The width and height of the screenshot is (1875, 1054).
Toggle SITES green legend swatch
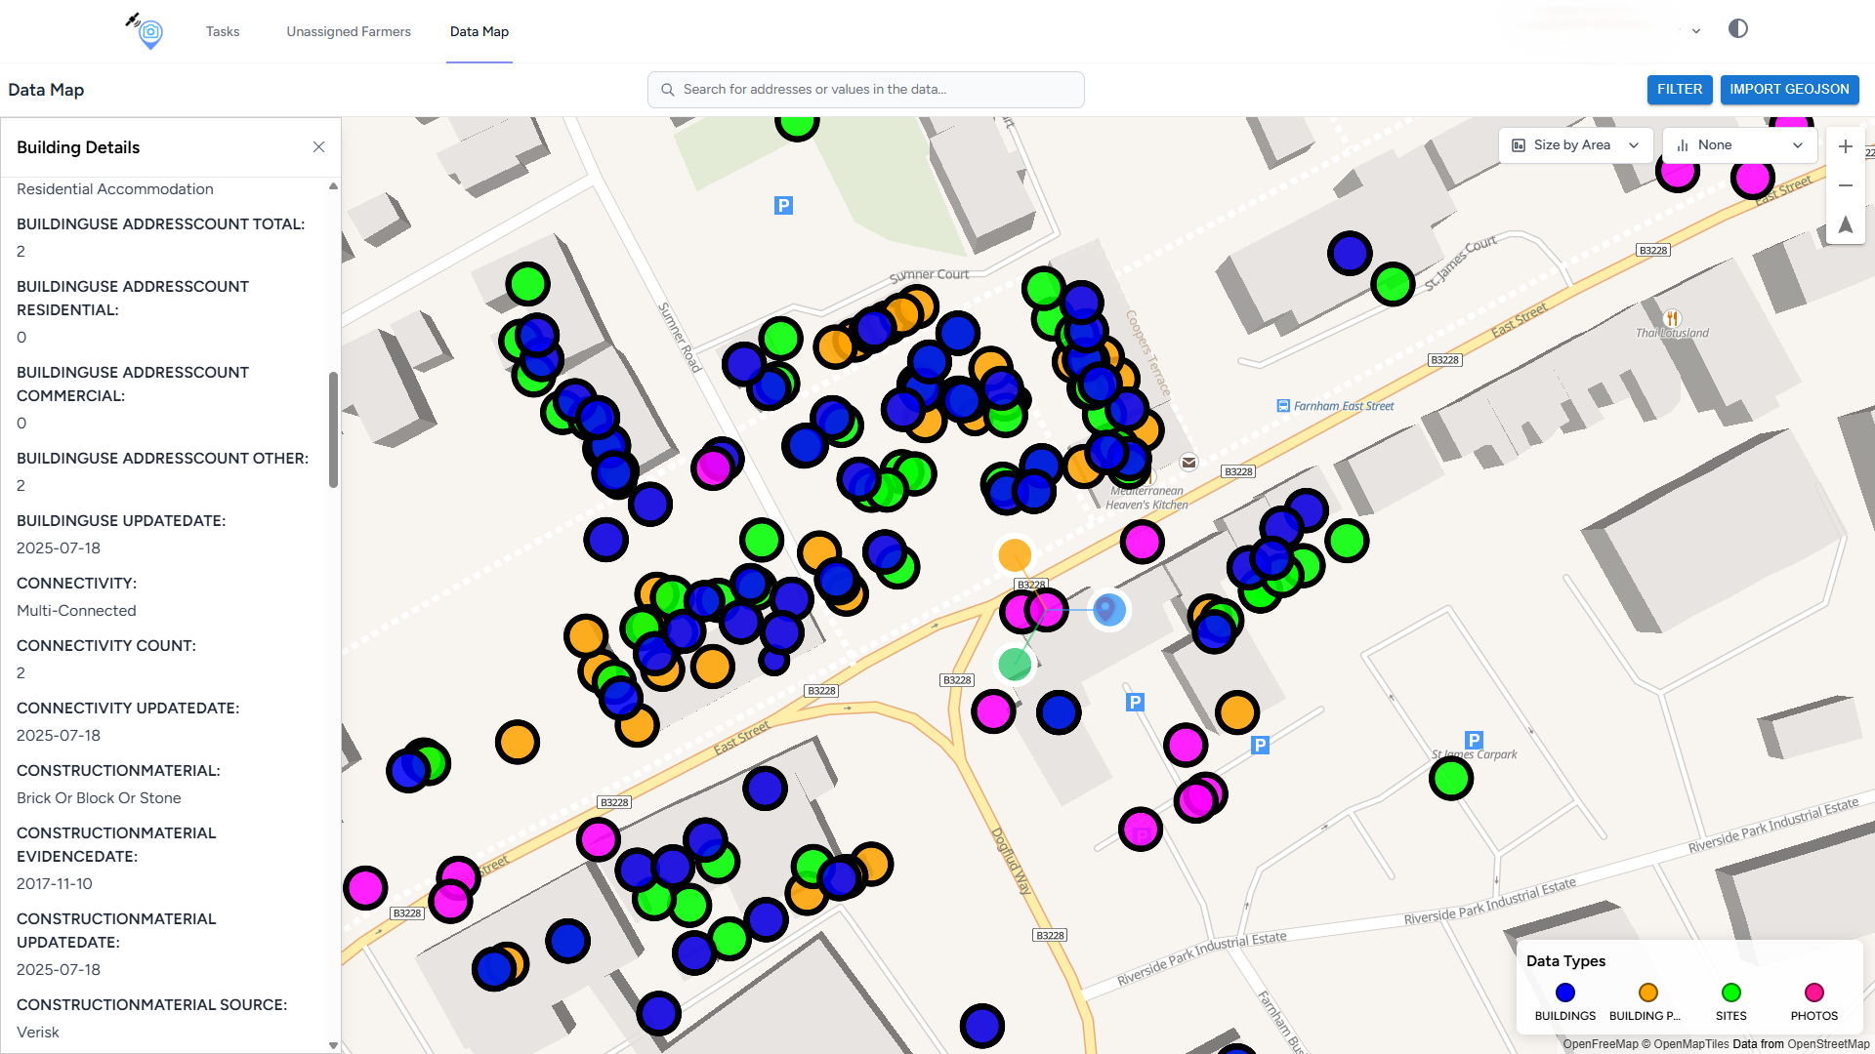pyautogui.click(x=1730, y=993)
